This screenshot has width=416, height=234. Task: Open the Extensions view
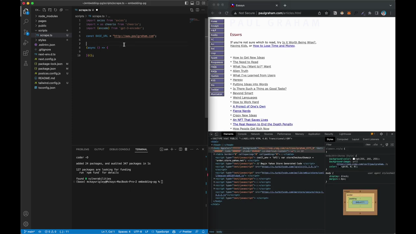26,53
